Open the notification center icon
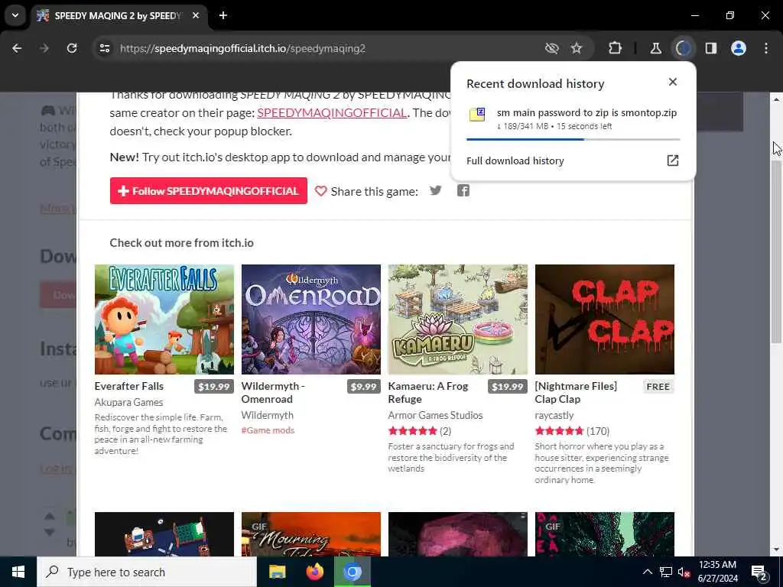Viewport: 783px width, 587px height. point(759,572)
